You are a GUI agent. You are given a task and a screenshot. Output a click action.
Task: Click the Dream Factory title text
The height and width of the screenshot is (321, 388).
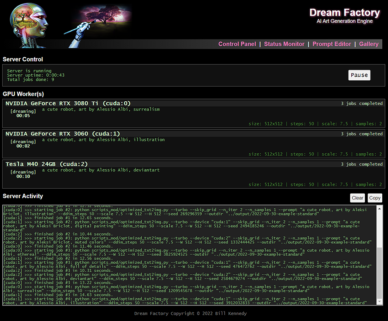pos(344,13)
